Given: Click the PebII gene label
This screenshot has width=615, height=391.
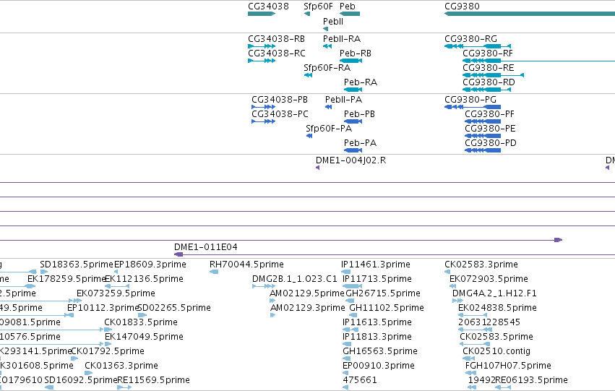Looking at the screenshot, I should [333, 22].
